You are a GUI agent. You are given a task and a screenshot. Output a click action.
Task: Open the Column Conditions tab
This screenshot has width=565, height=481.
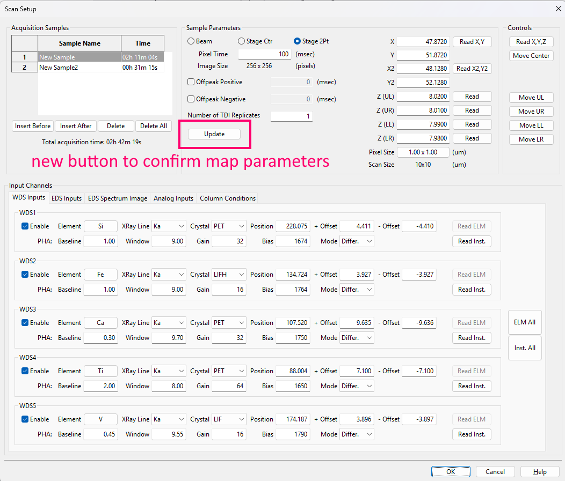(x=228, y=198)
